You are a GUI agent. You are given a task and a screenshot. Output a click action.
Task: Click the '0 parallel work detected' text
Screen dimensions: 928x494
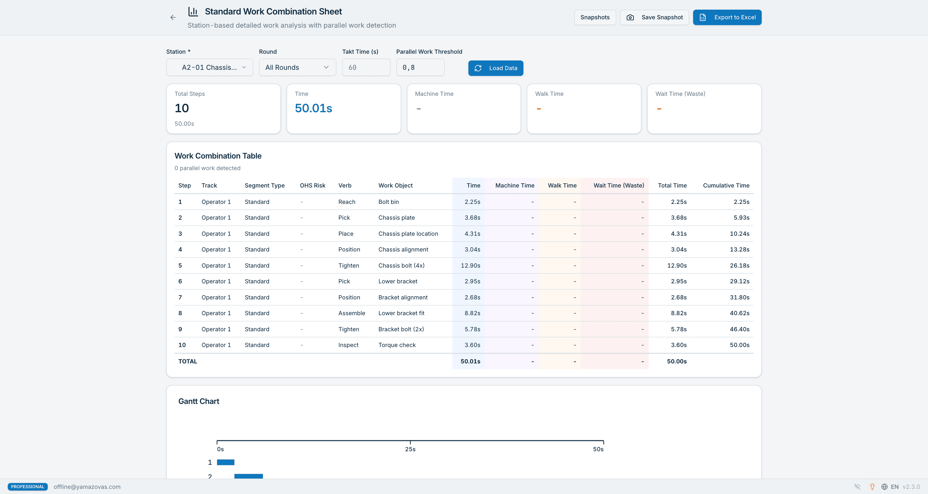click(x=208, y=168)
